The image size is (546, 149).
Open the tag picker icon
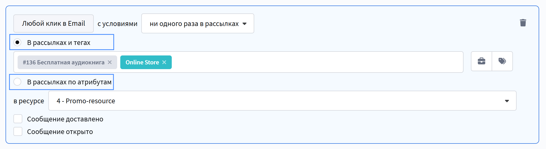(x=502, y=61)
